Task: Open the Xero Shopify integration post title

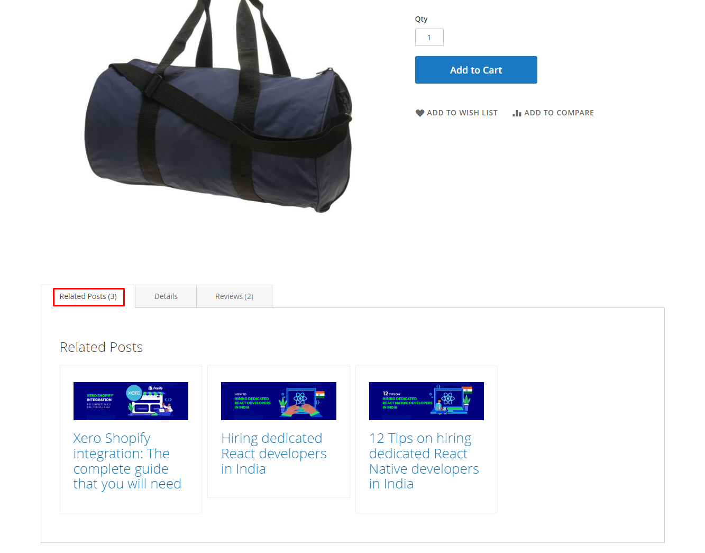Action: [x=127, y=461]
